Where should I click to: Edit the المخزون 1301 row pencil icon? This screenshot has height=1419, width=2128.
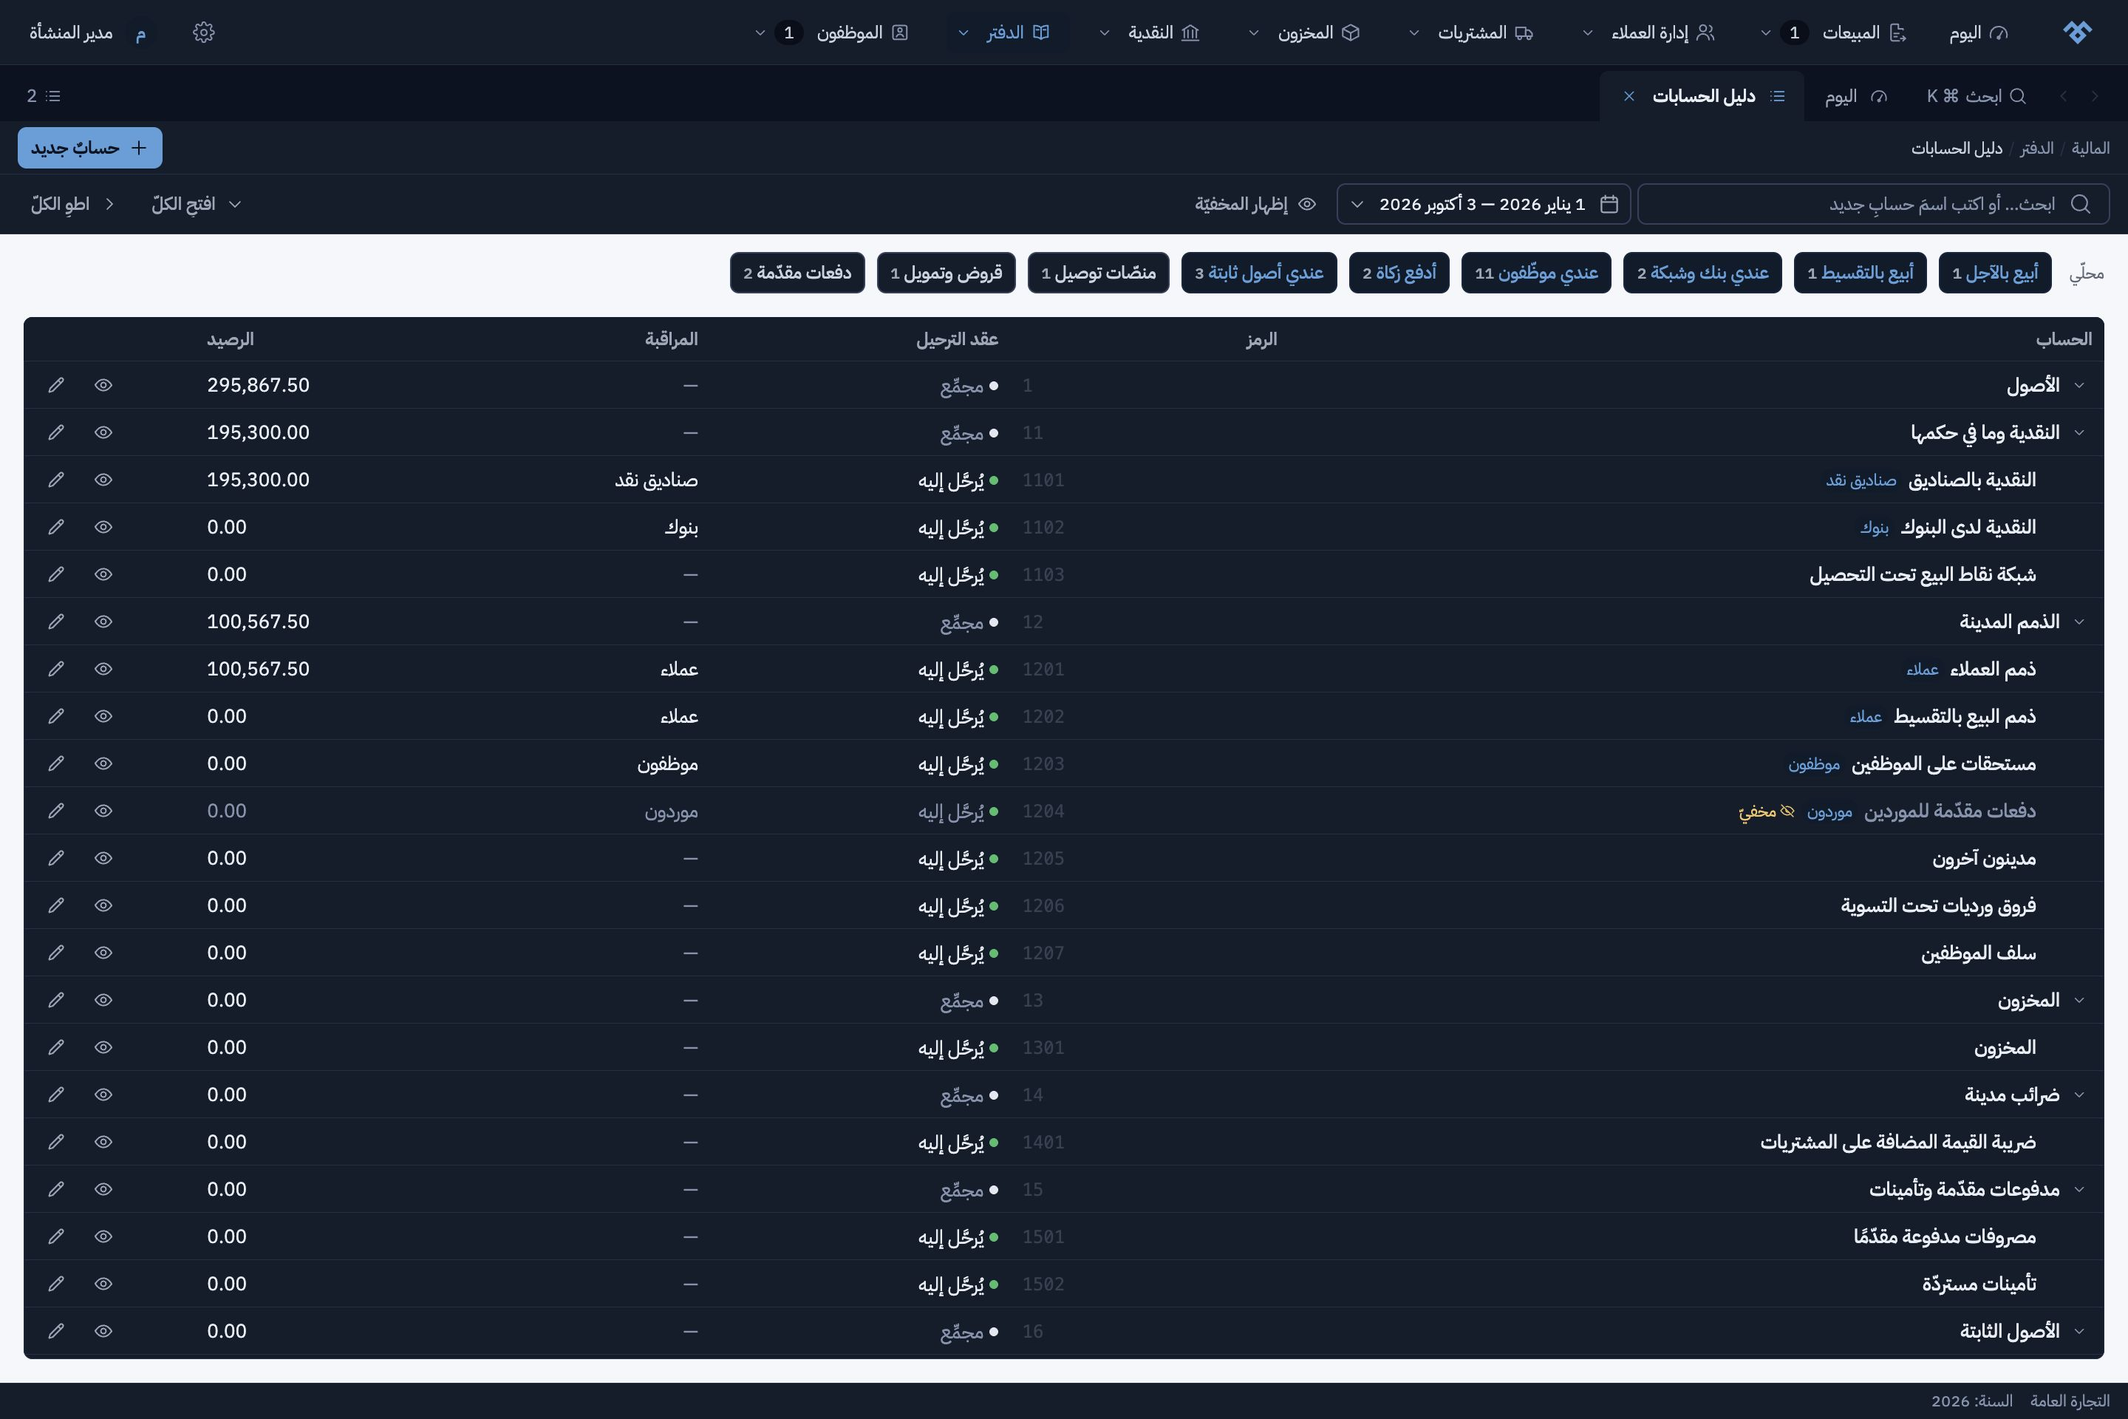tap(56, 1047)
